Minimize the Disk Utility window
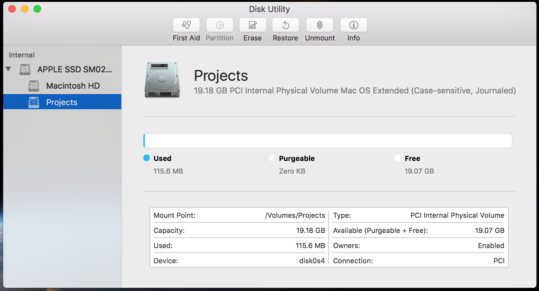This screenshot has height=291, width=539. (x=25, y=9)
